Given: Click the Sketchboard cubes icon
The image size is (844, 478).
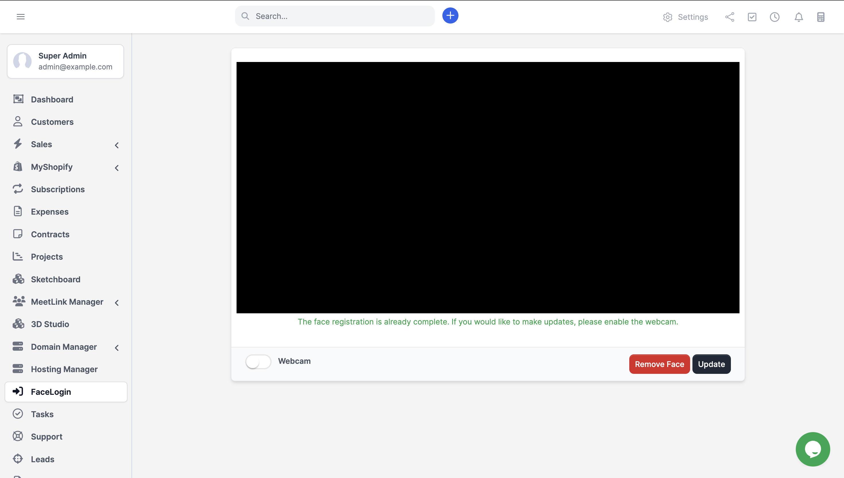Looking at the screenshot, I should pos(18,279).
